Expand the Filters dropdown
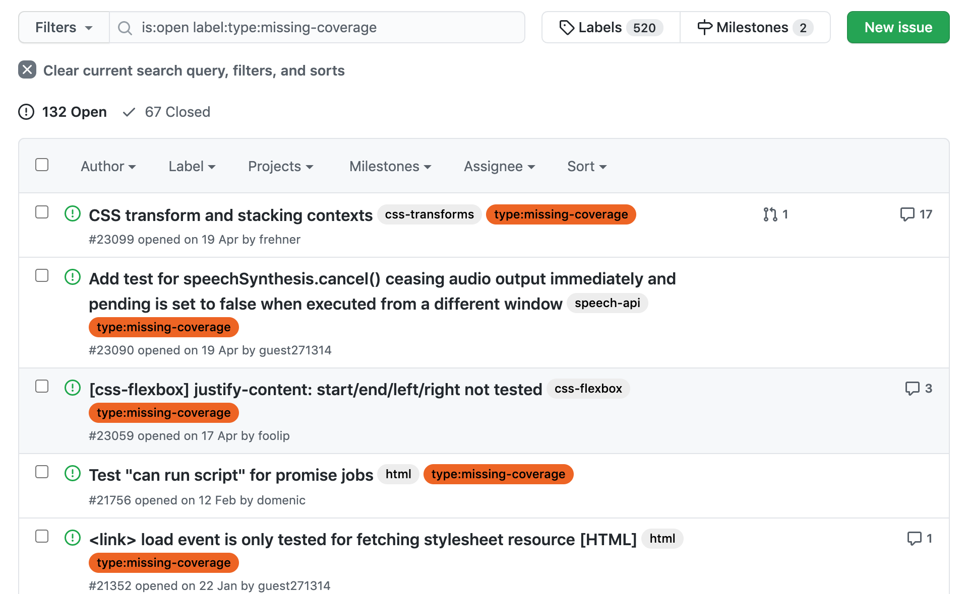 pos(64,28)
